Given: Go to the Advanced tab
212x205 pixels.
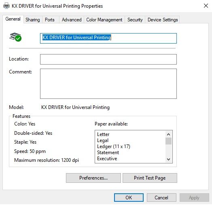Looking at the screenshot, I should click(x=72, y=20).
